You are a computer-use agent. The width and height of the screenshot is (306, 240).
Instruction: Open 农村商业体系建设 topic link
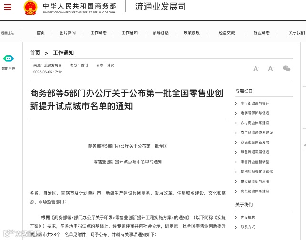pyautogui.click(x=255, y=123)
